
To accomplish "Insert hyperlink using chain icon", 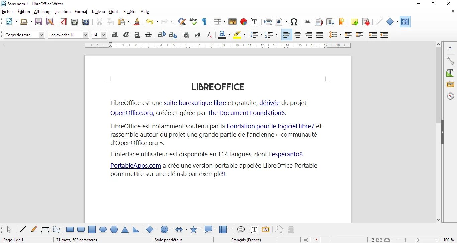I will (308, 22).
